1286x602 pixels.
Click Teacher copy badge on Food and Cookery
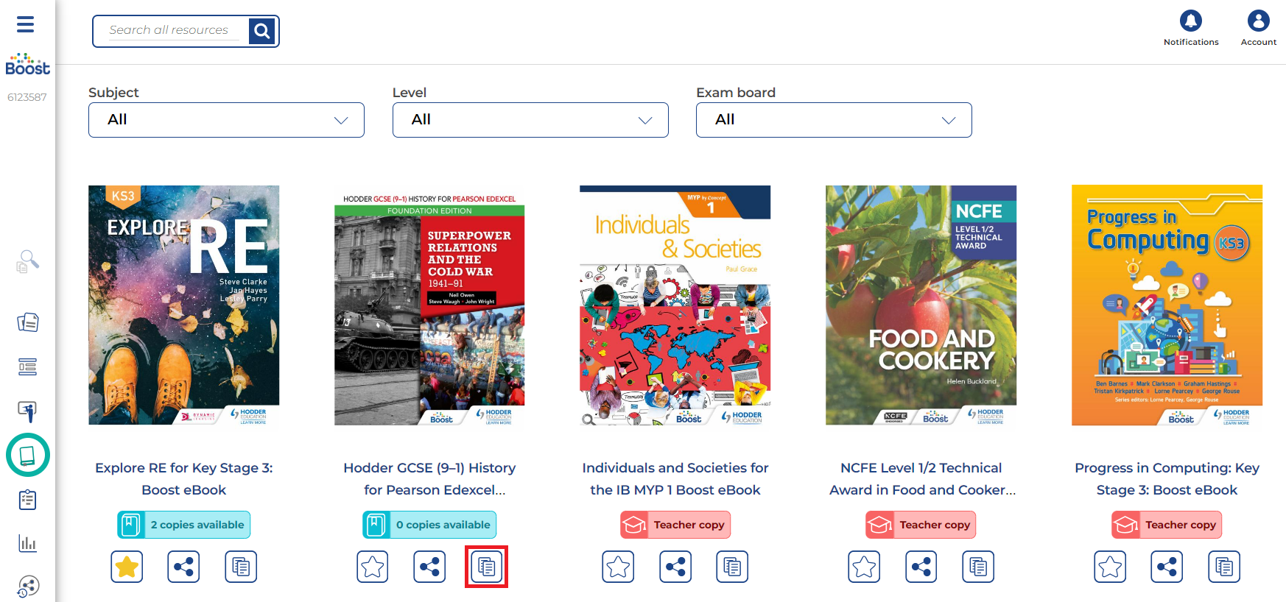(920, 524)
